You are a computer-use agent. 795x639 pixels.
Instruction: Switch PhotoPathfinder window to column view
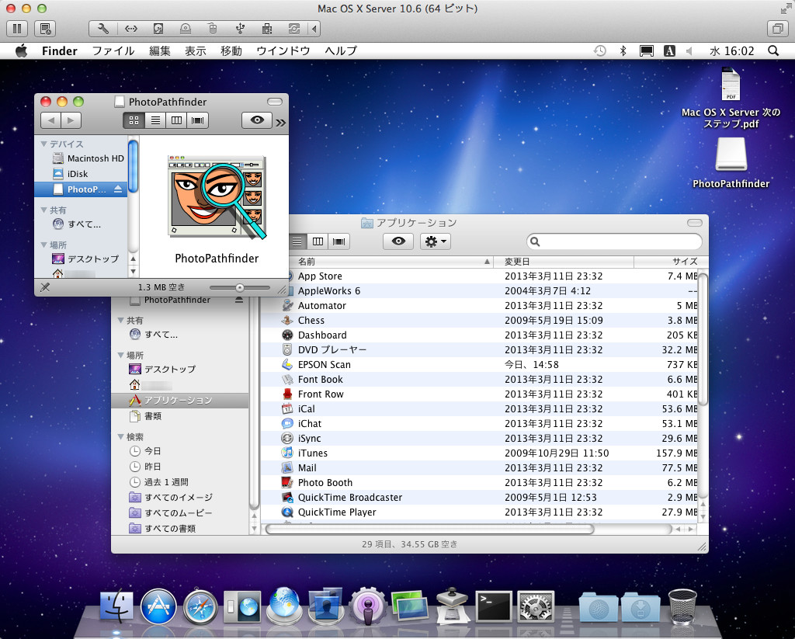coord(176,120)
